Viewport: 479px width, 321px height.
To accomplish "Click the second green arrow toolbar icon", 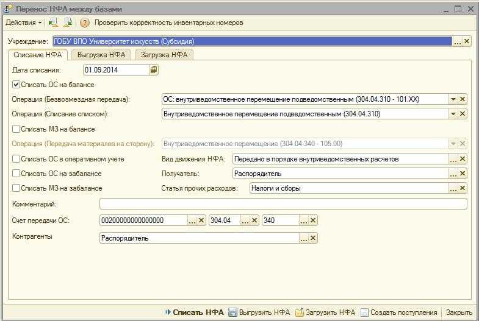I will (68, 23).
